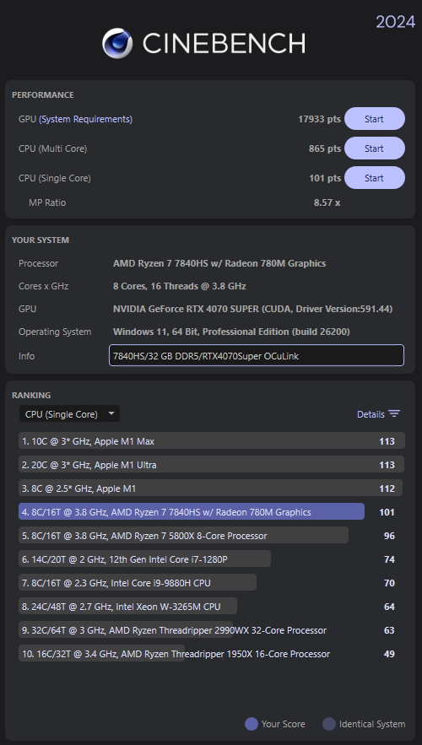Start the GPU benchmark

tap(375, 119)
